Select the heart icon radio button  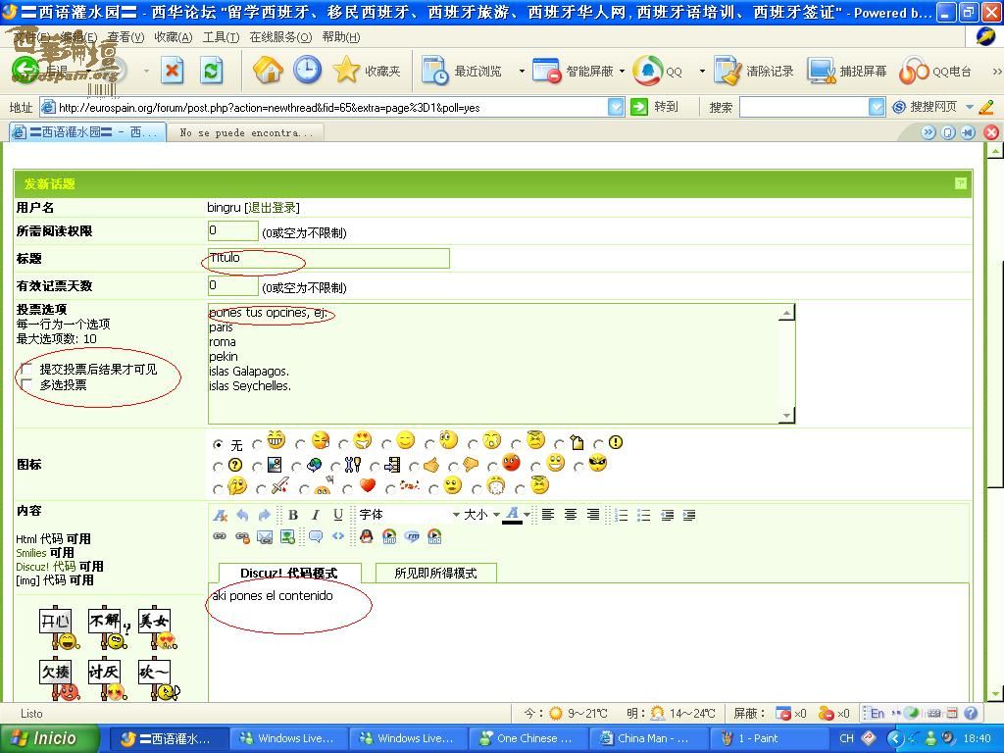348,488
